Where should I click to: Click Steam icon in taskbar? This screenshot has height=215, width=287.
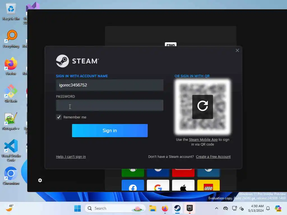point(177,208)
